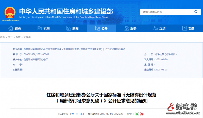Click the magnifier search icon
The image size is (203, 118).
[x=196, y=12]
